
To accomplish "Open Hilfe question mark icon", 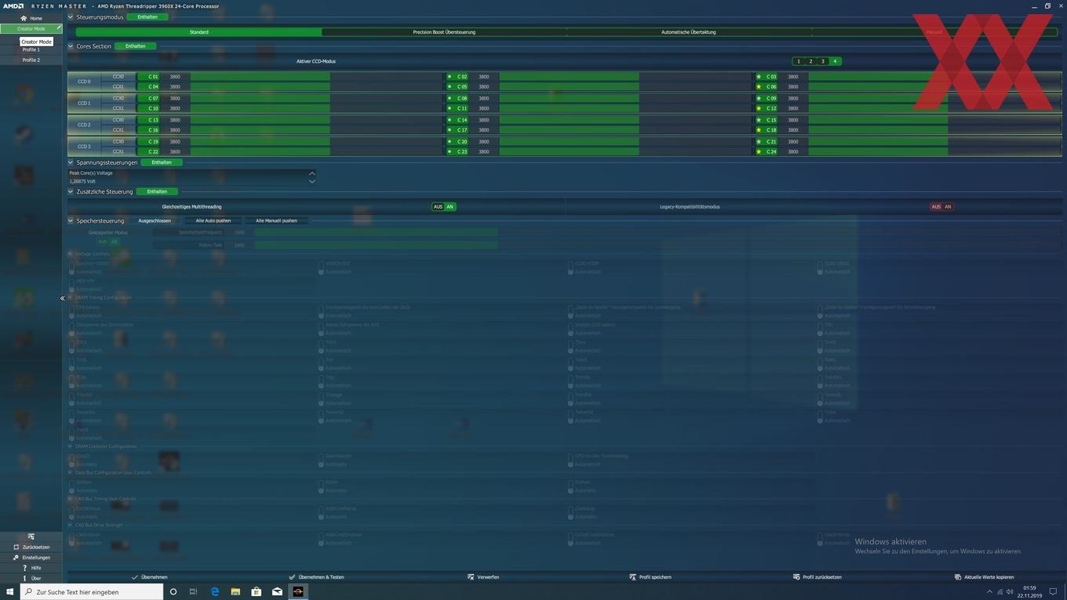I will (x=25, y=568).
